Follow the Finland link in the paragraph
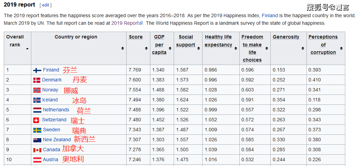 pos(270,15)
